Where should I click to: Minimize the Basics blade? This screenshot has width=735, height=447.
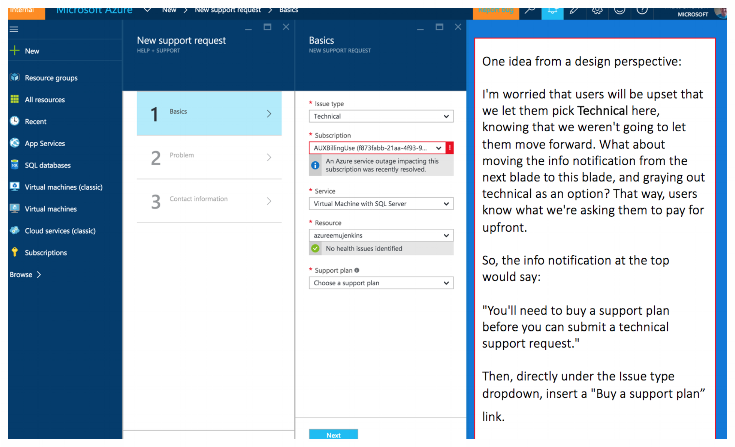[420, 29]
